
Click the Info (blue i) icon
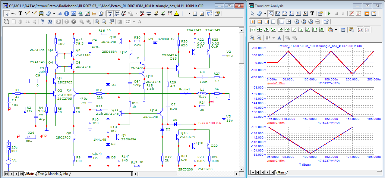pos(67,14)
